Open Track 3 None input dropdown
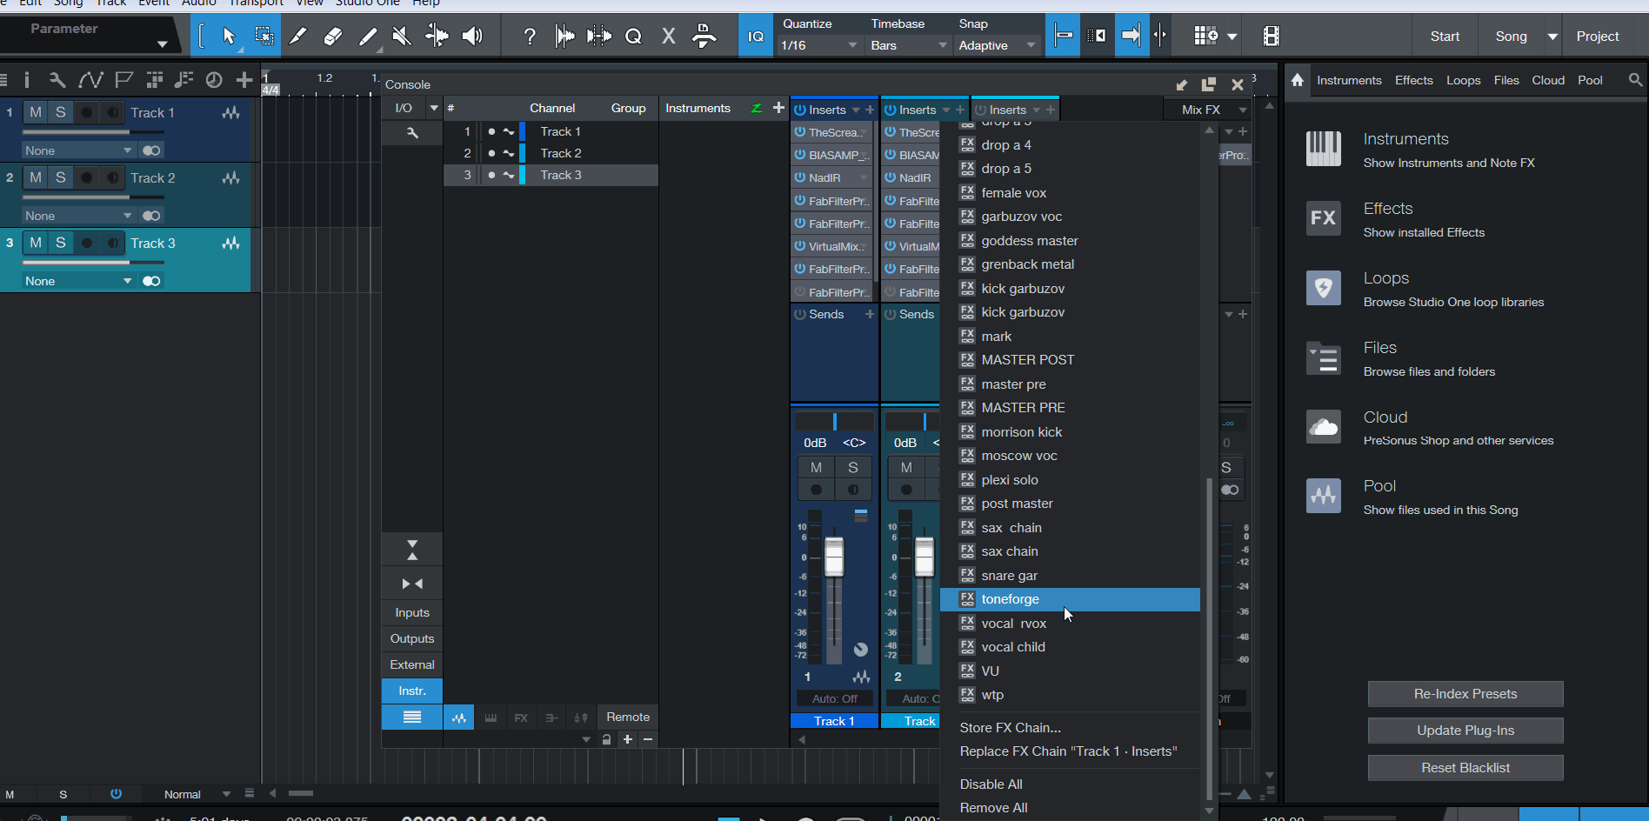This screenshot has width=1649, height=821. 77,281
